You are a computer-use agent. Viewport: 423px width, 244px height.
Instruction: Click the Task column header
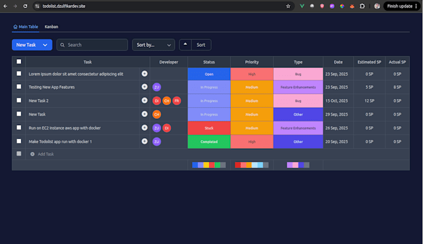tap(88, 62)
